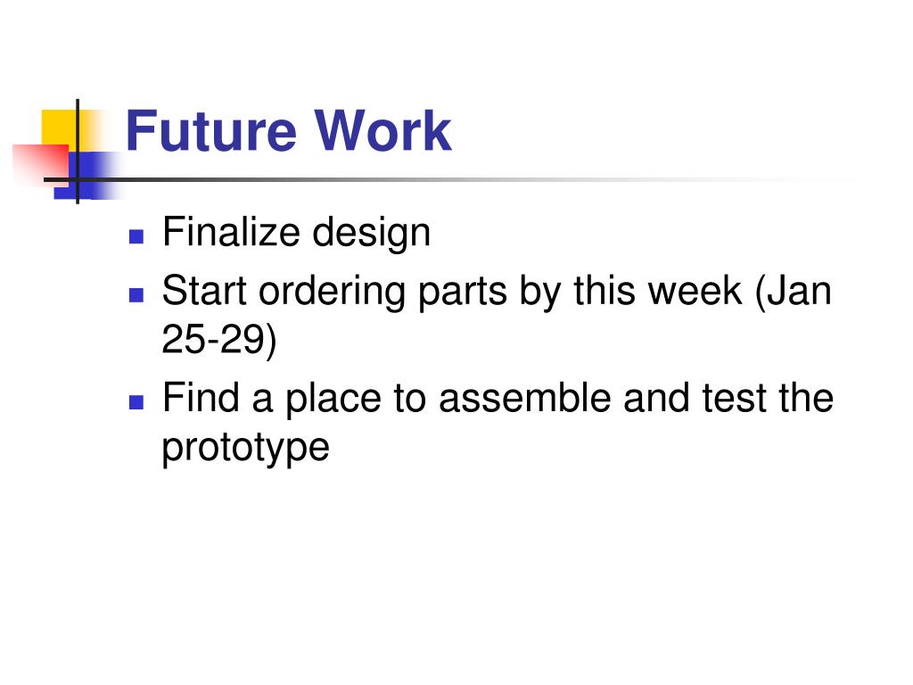Click the word Find in third bullet

(201, 397)
